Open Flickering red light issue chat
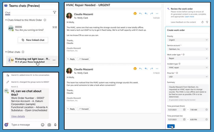 coord(32,60)
